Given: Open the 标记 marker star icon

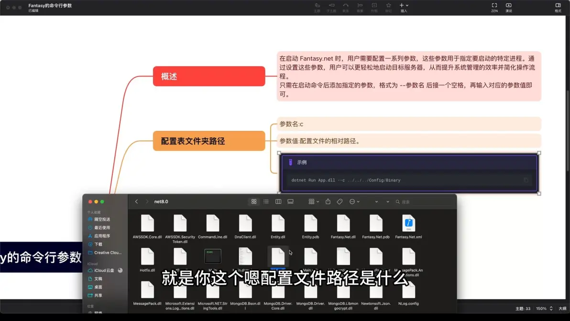Looking at the screenshot, I should click(389, 7).
